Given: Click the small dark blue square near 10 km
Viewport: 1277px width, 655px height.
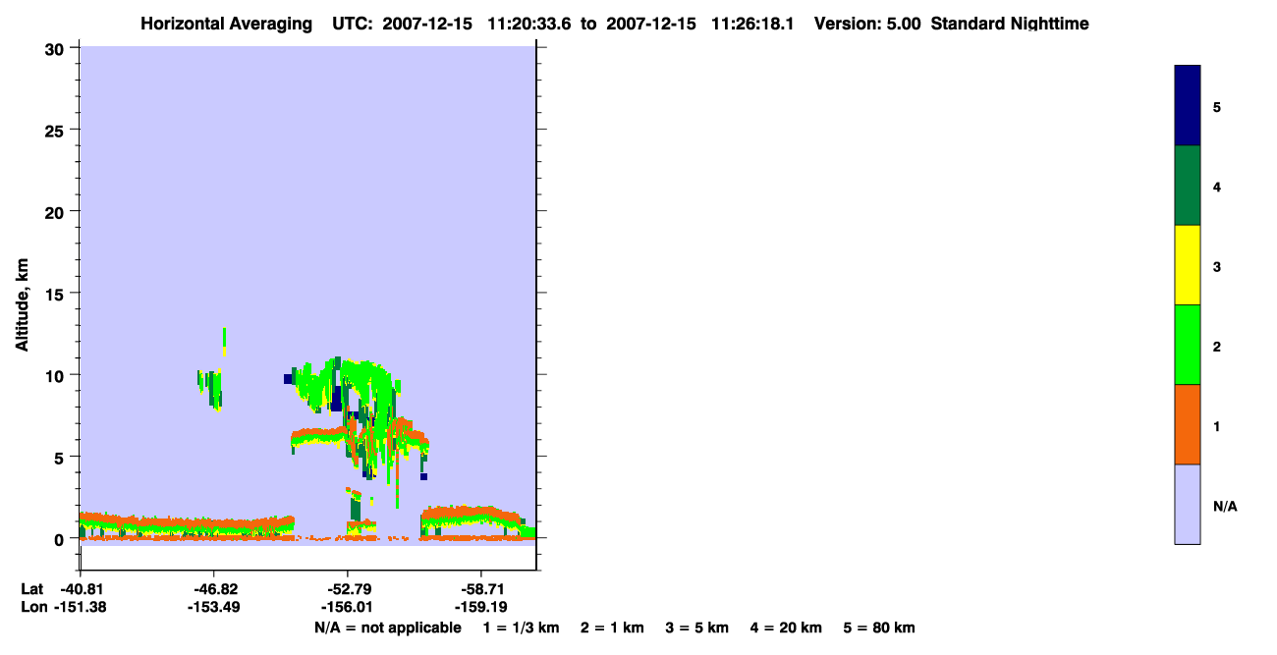Looking at the screenshot, I should coord(289,378).
